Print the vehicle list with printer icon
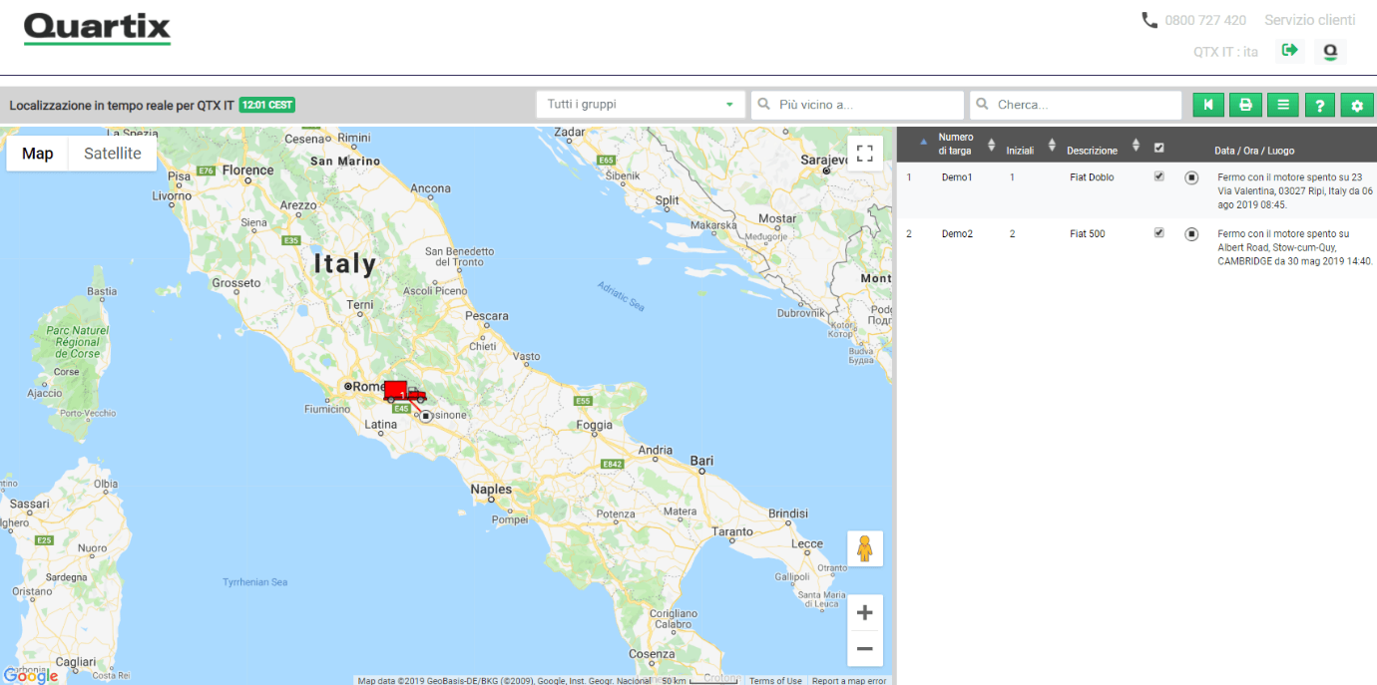This screenshot has height=685, width=1377. coord(1245,105)
